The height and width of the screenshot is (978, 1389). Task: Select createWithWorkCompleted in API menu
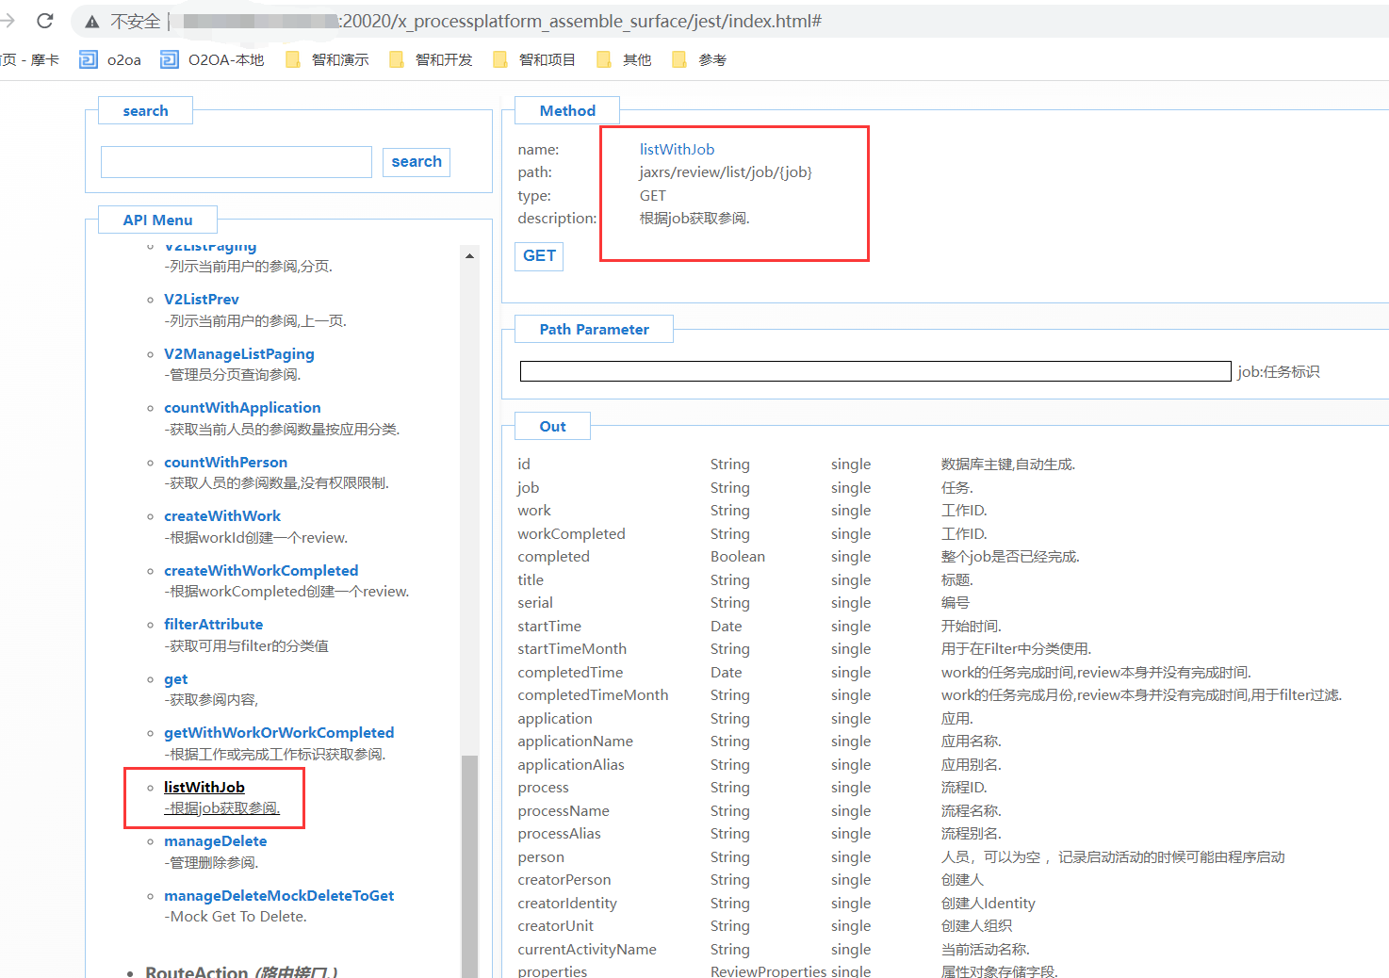pos(261,571)
